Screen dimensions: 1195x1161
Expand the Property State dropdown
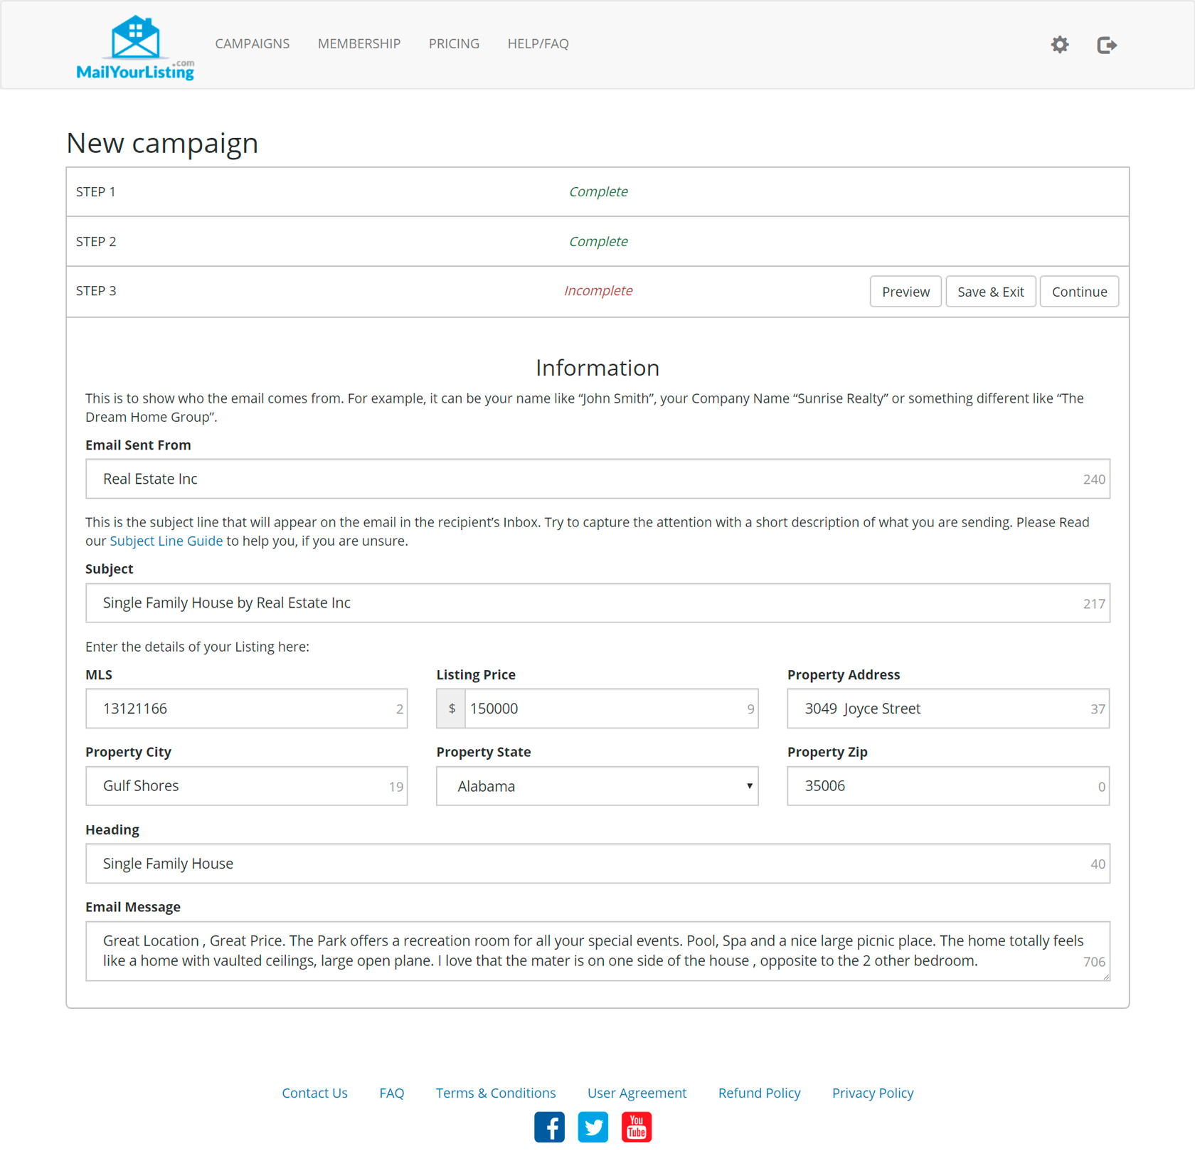point(597,786)
